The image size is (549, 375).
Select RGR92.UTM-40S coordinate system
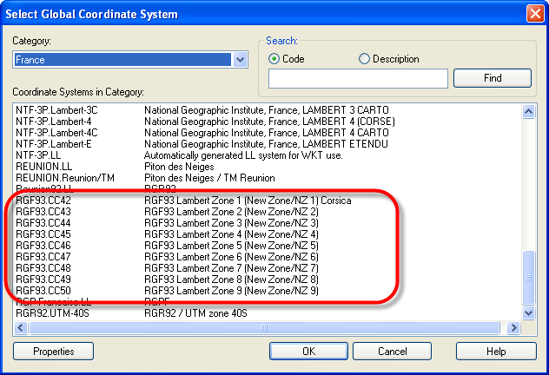tap(54, 313)
